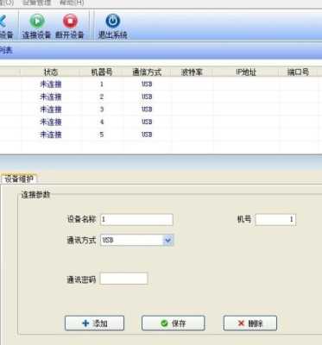
Task: Focus the 设备名称 input field
Action: coord(136,219)
